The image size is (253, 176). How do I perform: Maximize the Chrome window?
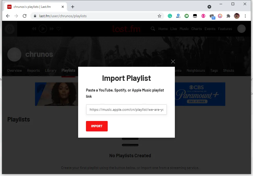tap(233, 4)
